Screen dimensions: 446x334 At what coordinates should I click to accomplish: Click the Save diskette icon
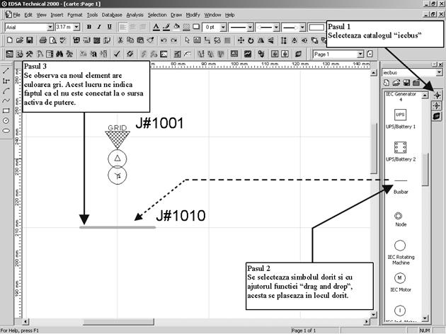[x=29, y=40]
